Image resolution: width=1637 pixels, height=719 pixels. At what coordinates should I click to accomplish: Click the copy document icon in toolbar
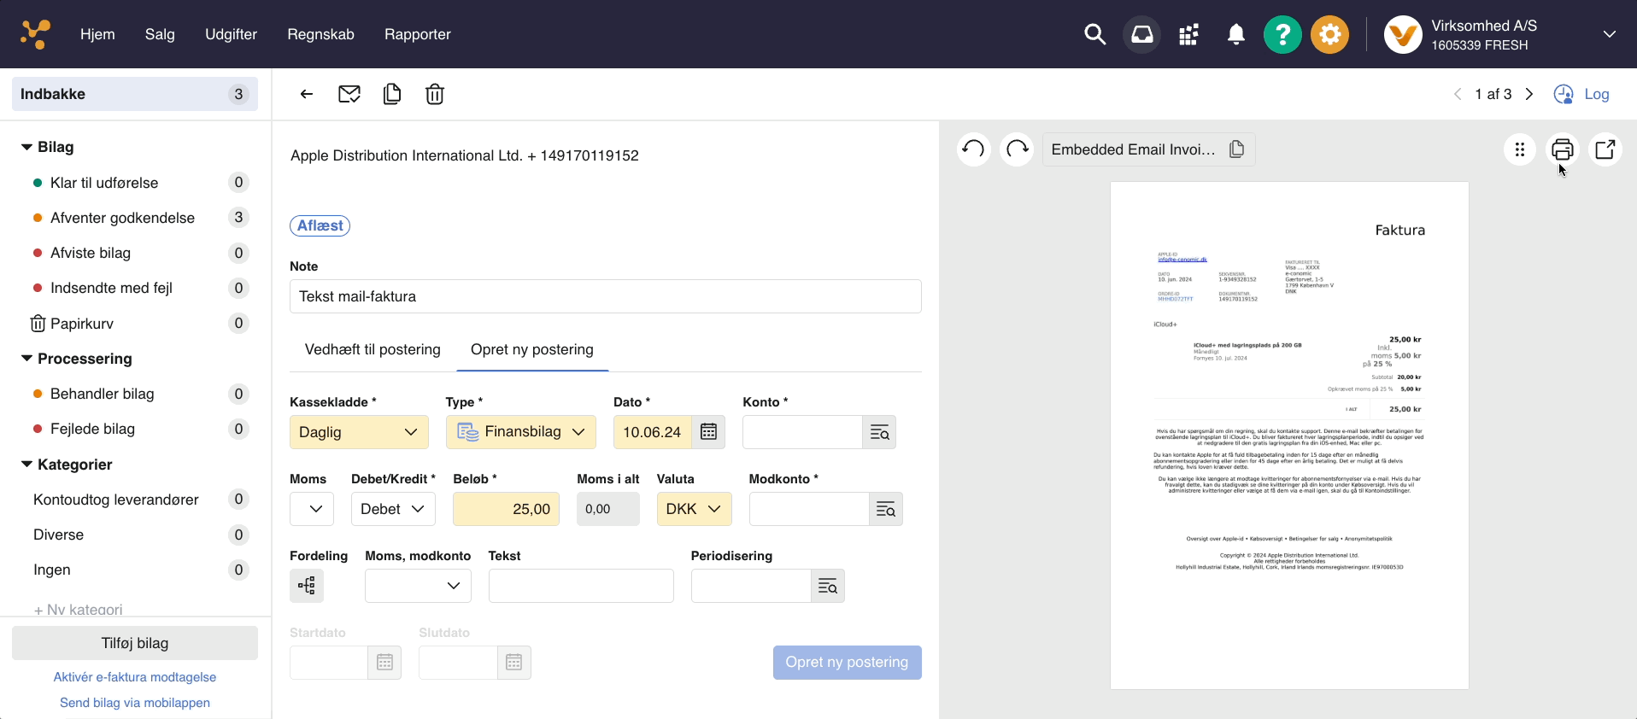click(392, 94)
